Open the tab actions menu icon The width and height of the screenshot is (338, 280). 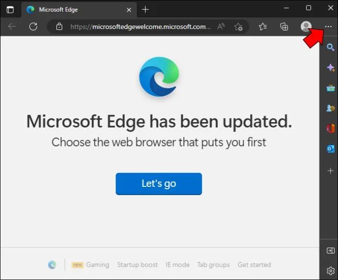(x=10, y=9)
